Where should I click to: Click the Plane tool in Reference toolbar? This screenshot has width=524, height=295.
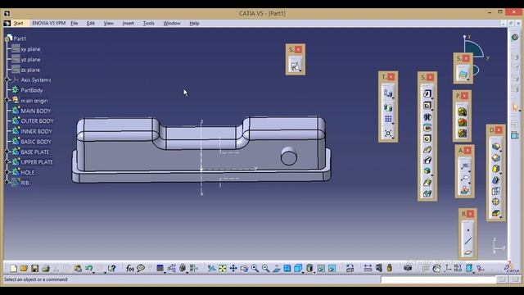point(468,252)
